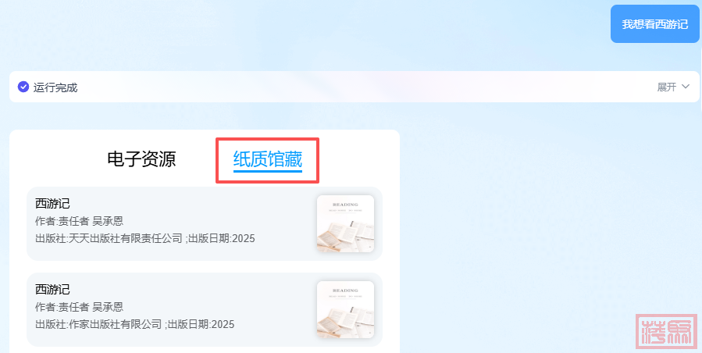Open the book cover of the 作家出版社 result
702x353 pixels.
(346, 309)
